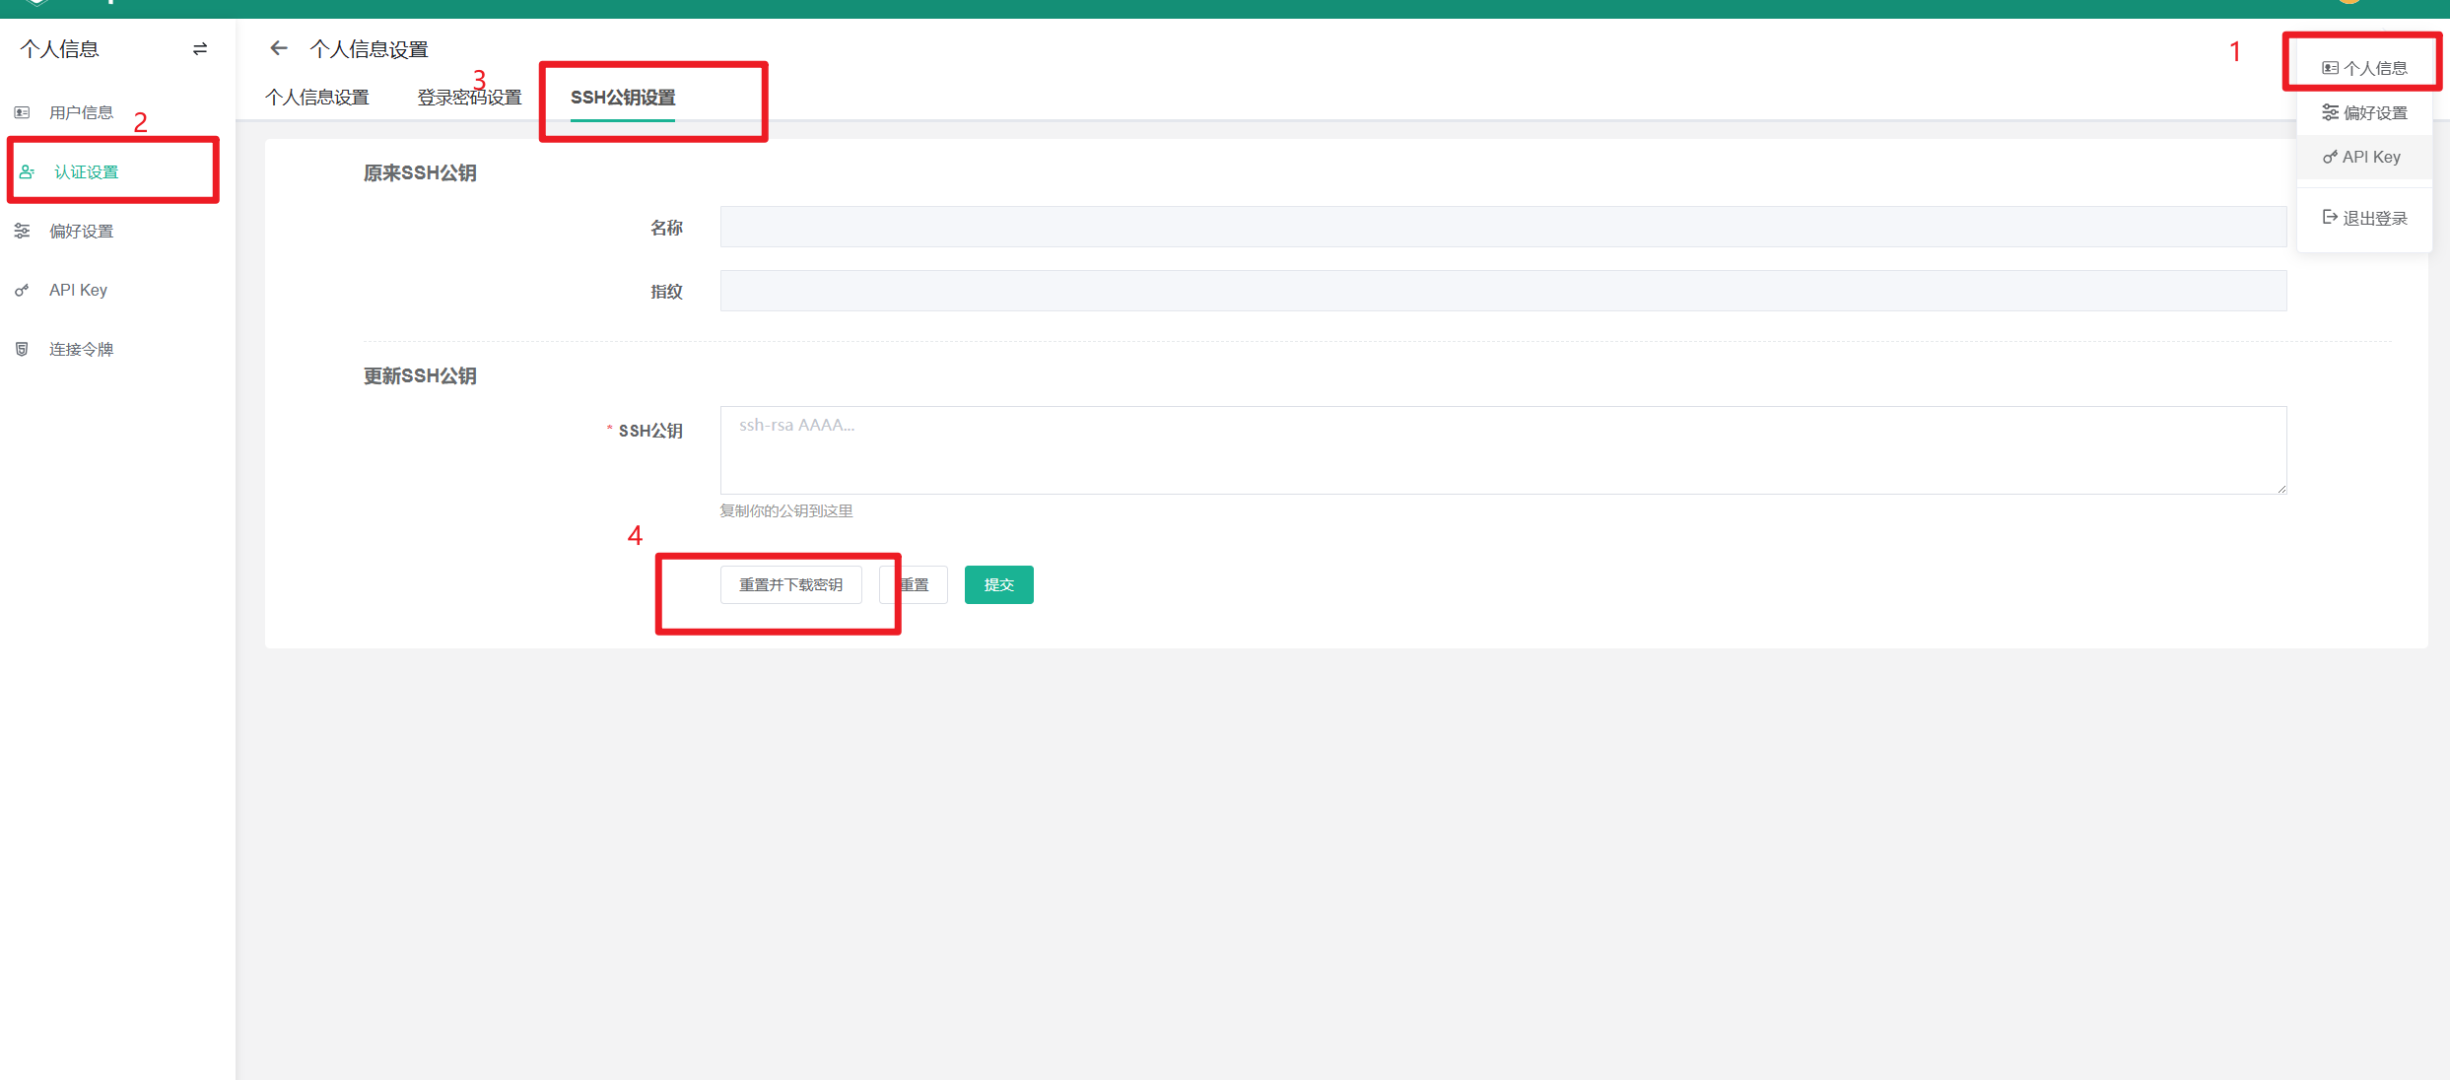Screen dimensions: 2450x1080
Task: Click the 退出登录 logout icon
Action: pos(2330,217)
